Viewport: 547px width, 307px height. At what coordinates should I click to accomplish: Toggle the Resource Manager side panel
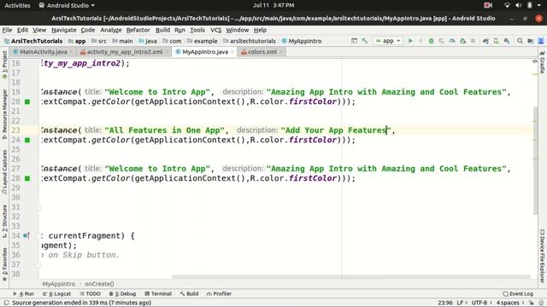4,114
